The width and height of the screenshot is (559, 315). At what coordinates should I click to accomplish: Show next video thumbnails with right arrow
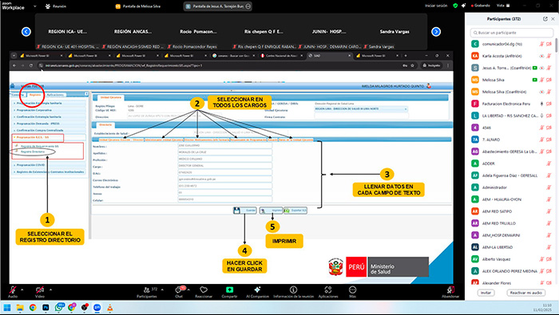point(436,32)
